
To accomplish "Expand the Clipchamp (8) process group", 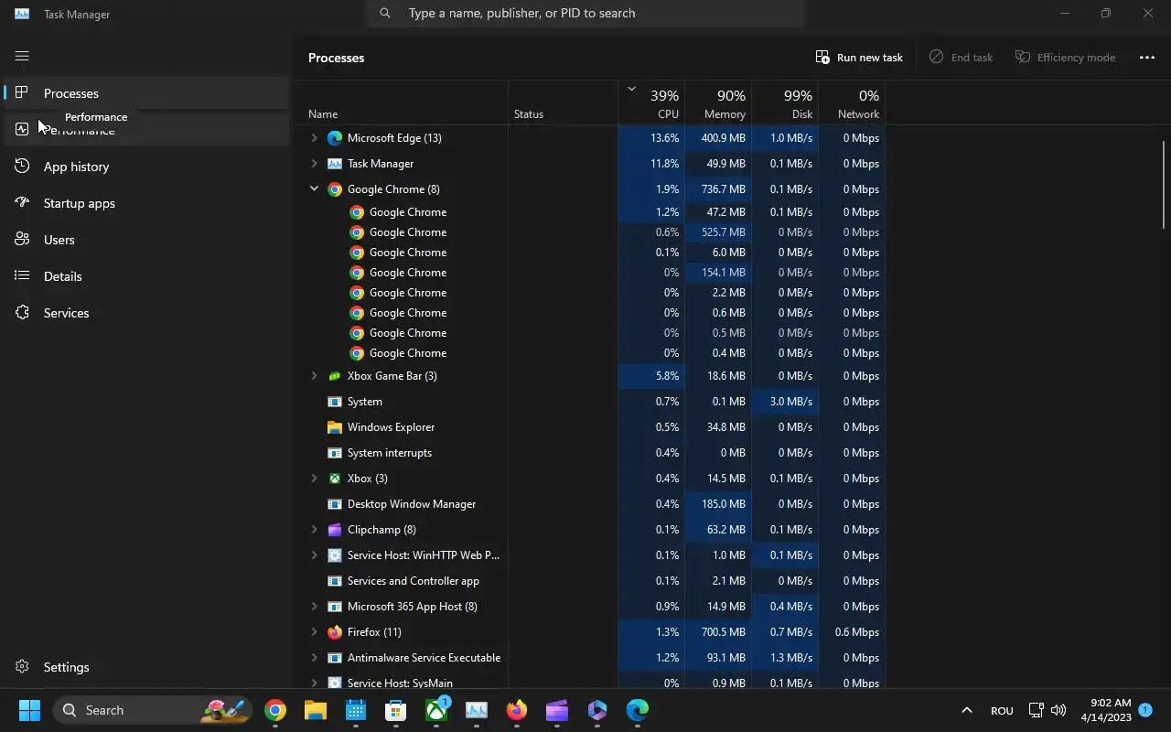I will (x=314, y=530).
